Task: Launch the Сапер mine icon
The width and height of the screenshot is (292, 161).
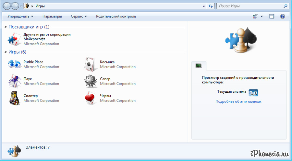Action: (x=91, y=81)
